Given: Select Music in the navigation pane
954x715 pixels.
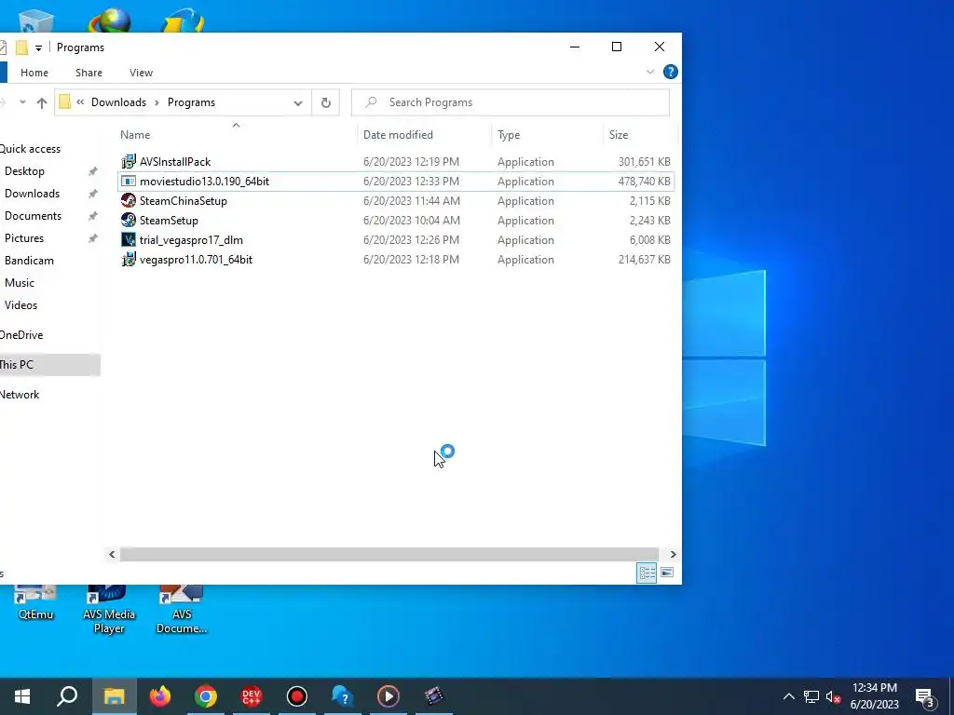Looking at the screenshot, I should click(20, 283).
